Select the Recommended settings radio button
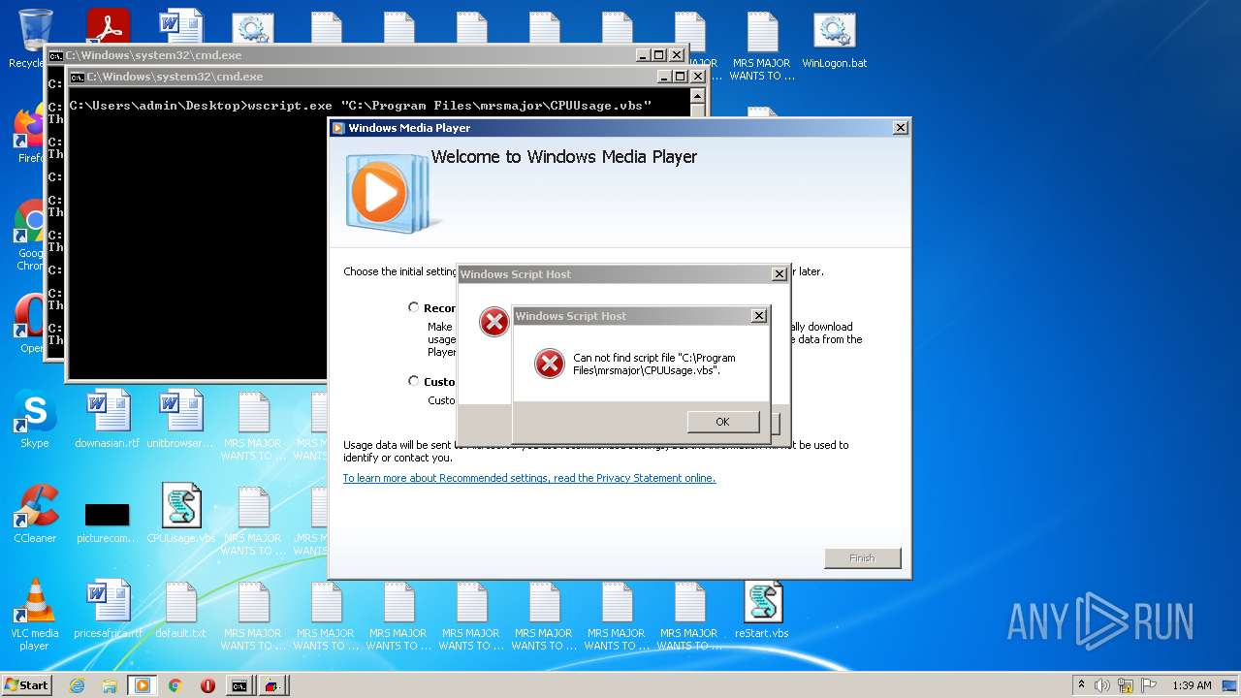The image size is (1241, 698). (414, 307)
